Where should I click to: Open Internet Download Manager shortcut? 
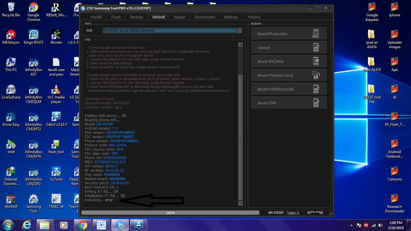click(x=11, y=176)
